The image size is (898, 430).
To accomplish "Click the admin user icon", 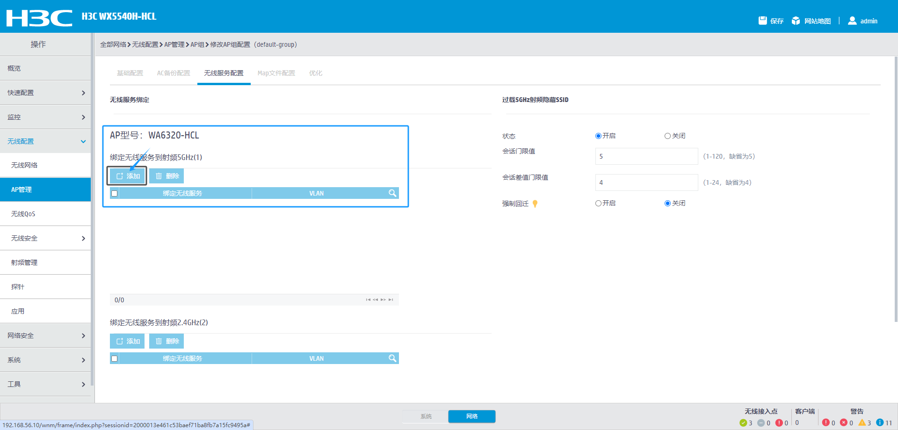I will pyautogui.click(x=852, y=21).
